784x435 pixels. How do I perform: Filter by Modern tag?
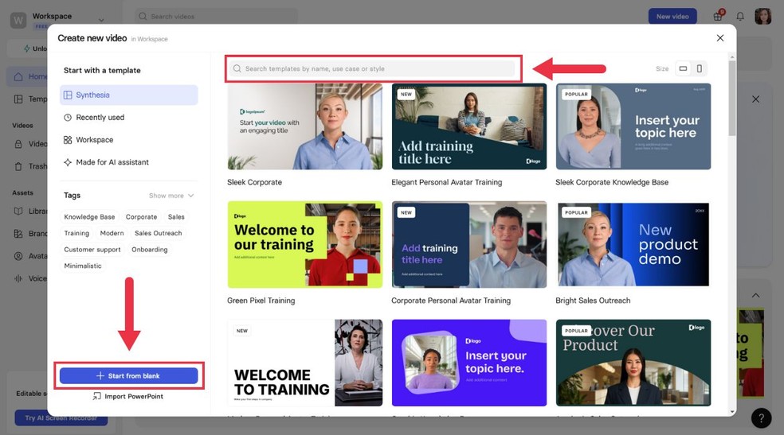(x=112, y=234)
